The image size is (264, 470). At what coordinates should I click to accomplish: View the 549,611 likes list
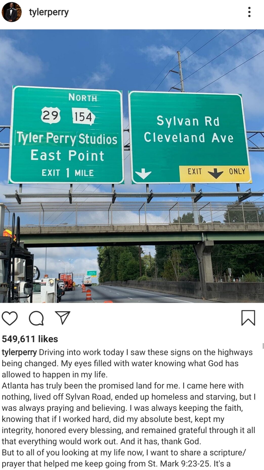coord(30,339)
